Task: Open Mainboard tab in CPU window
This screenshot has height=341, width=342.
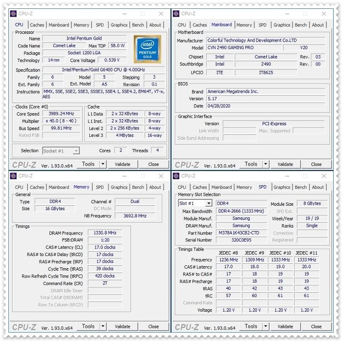Action: tap(59, 25)
